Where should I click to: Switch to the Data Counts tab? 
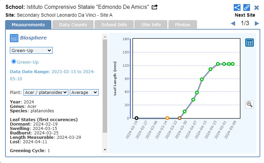[73, 25]
